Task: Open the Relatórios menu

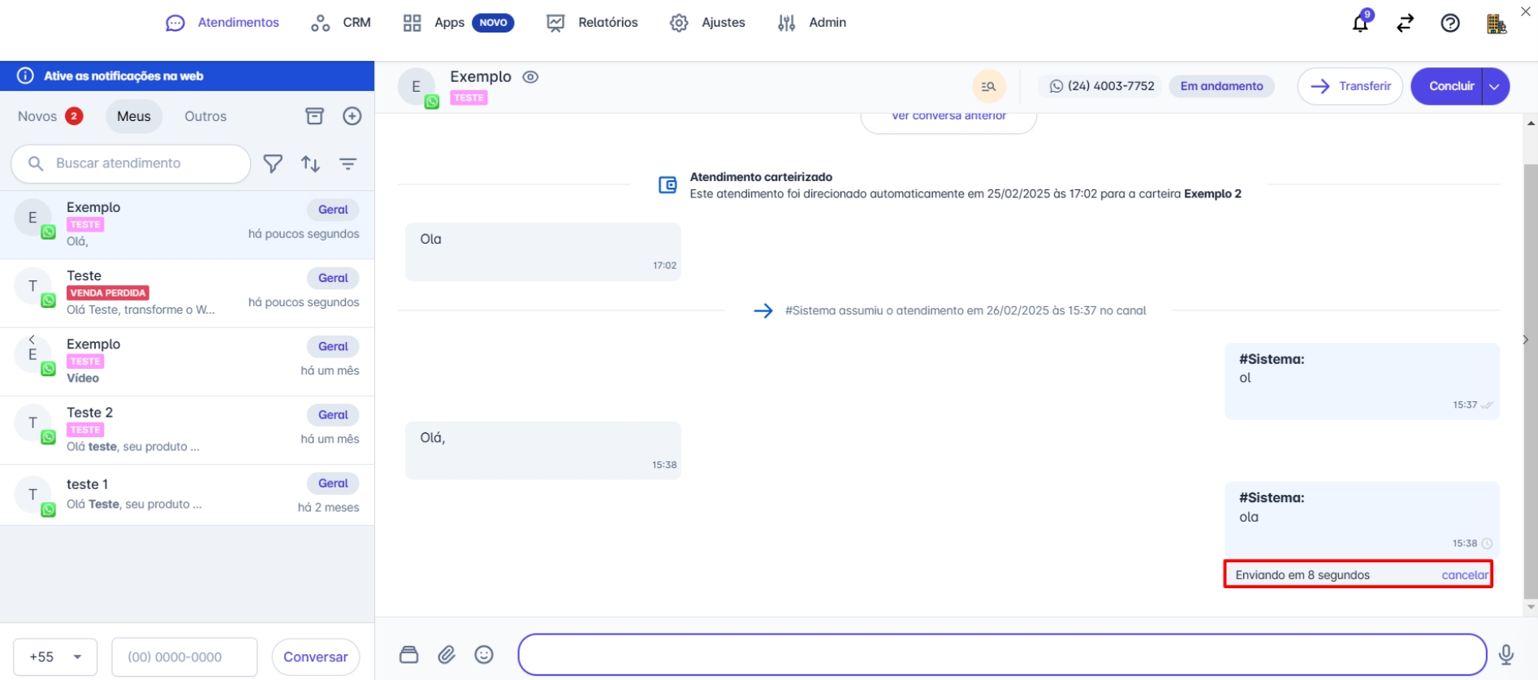Action: [592, 23]
